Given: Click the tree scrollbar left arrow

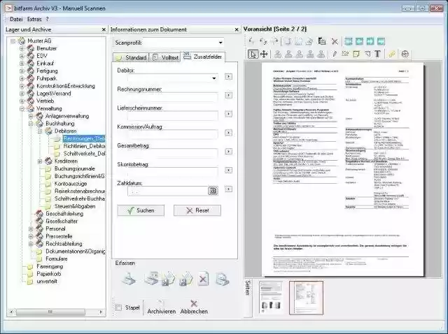Looking at the screenshot, I should 11,312.
